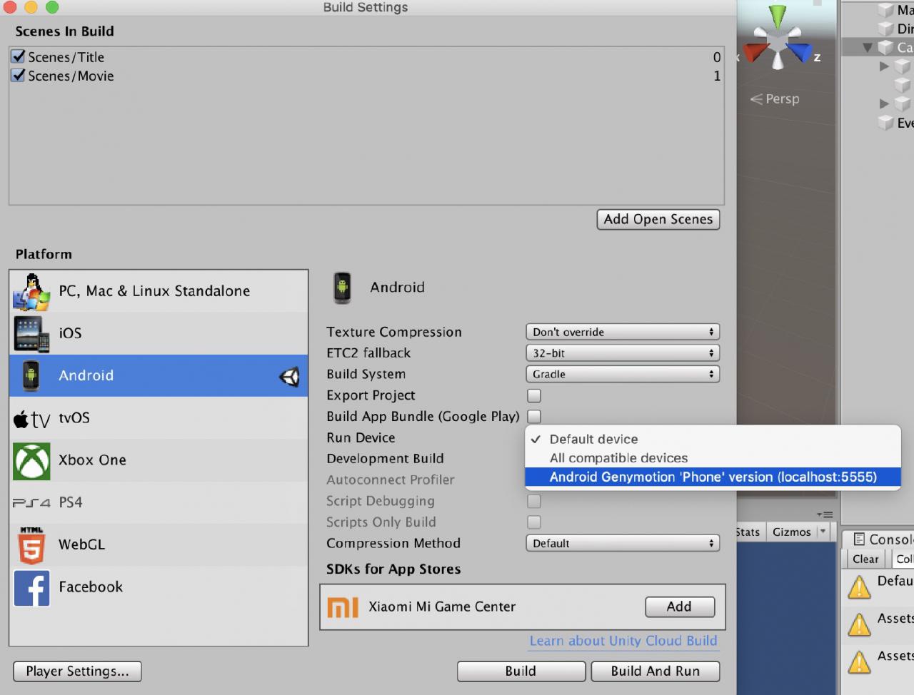Clear the Console log
The image size is (914, 695).
[865, 559]
